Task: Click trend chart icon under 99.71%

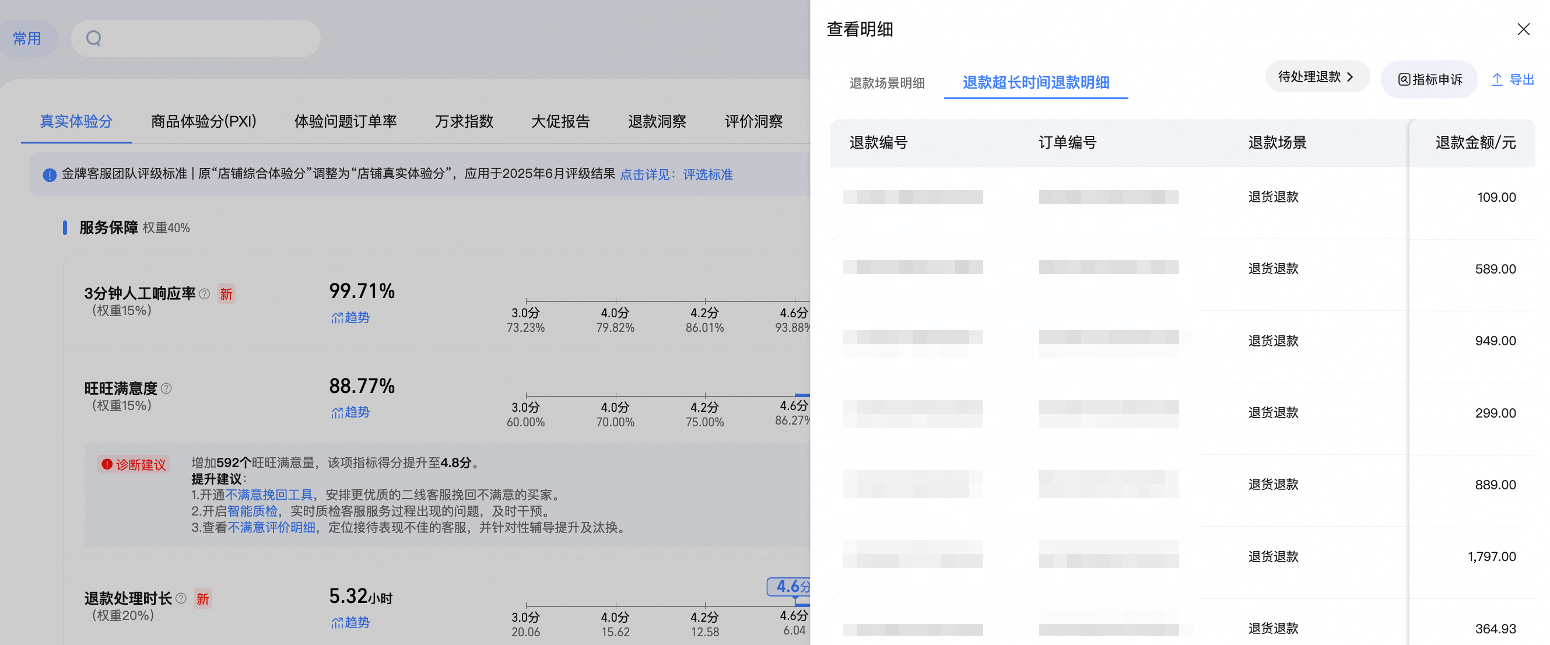Action: 337,317
